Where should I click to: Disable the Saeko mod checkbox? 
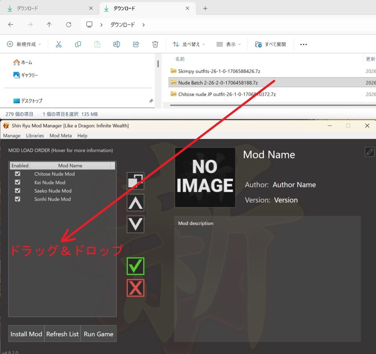click(x=17, y=191)
